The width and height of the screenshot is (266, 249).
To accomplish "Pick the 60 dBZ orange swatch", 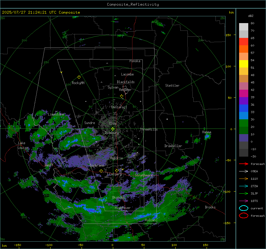I will pyautogui.click(x=244, y=49).
